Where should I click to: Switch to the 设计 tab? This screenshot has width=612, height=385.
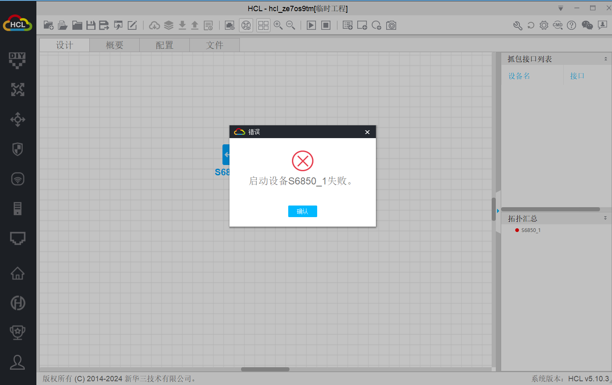click(65, 45)
